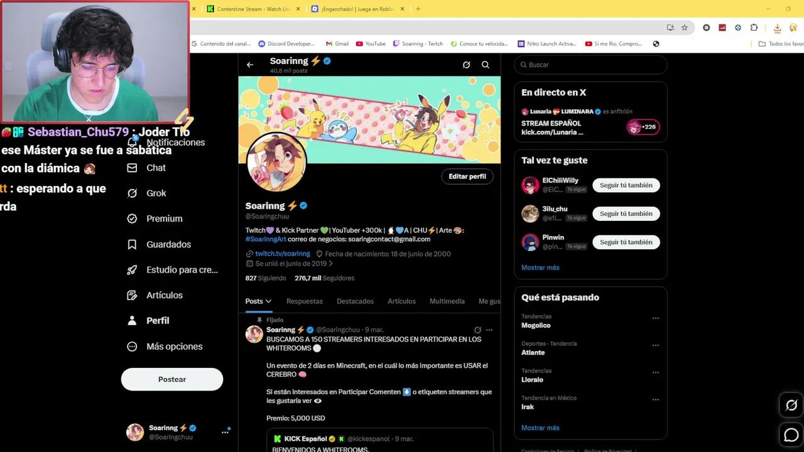Open floating messages bubble at bottom right

pyautogui.click(x=791, y=434)
